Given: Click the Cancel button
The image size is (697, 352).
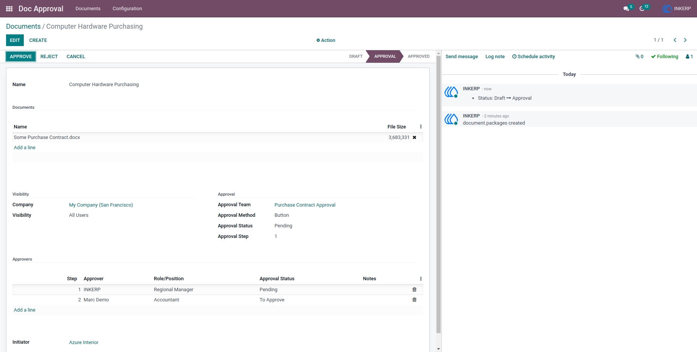Looking at the screenshot, I should point(76,57).
